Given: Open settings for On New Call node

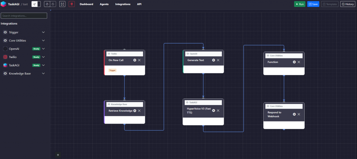Looking at the screenshot, I should pyautogui.click(x=135, y=60).
